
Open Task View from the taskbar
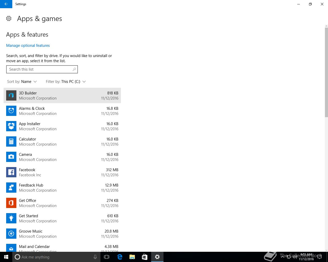107,257
